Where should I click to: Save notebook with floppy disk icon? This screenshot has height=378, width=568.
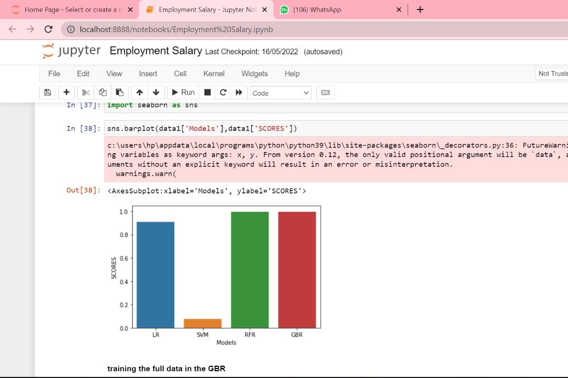click(47, 93)
